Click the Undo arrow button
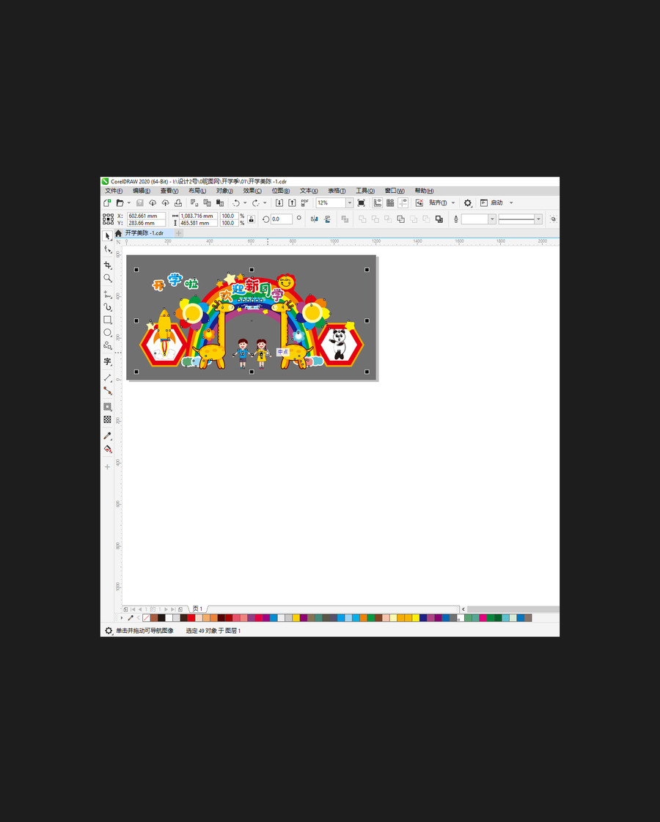Image resolution: width=660 pixels, height=822 pixels. (x=236, y=203)
